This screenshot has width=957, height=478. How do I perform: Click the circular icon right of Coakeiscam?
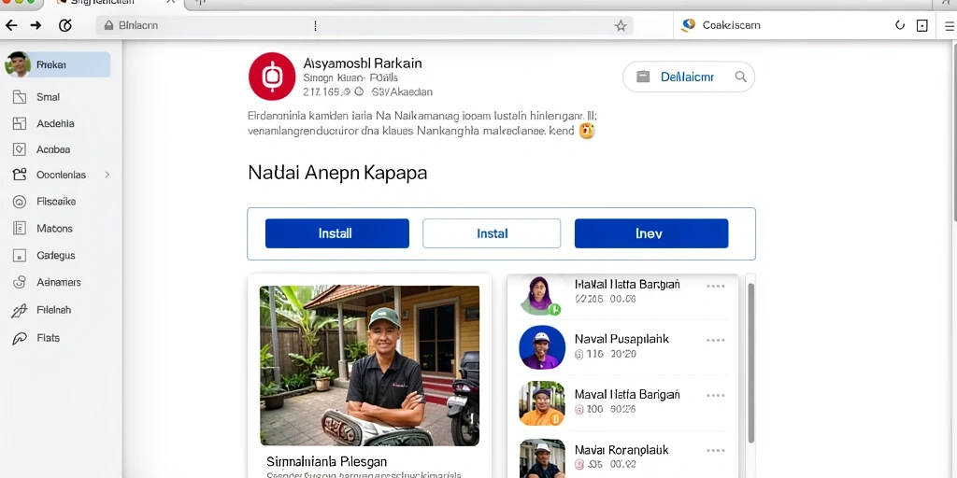(900, 25)
